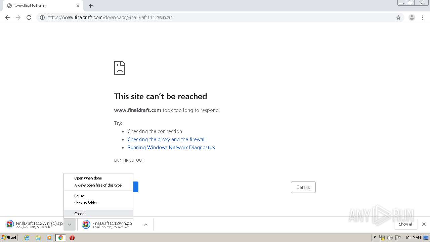Click the 10:49 AM taskbar clock
430x242 pixels.
pyautogui.click(x=413, y=238)
